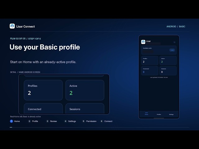The height and width of the screenshot is (149, 199).
Task: Jump to step 1 Home
Action: pyautogui.click(x=15, y=121)
